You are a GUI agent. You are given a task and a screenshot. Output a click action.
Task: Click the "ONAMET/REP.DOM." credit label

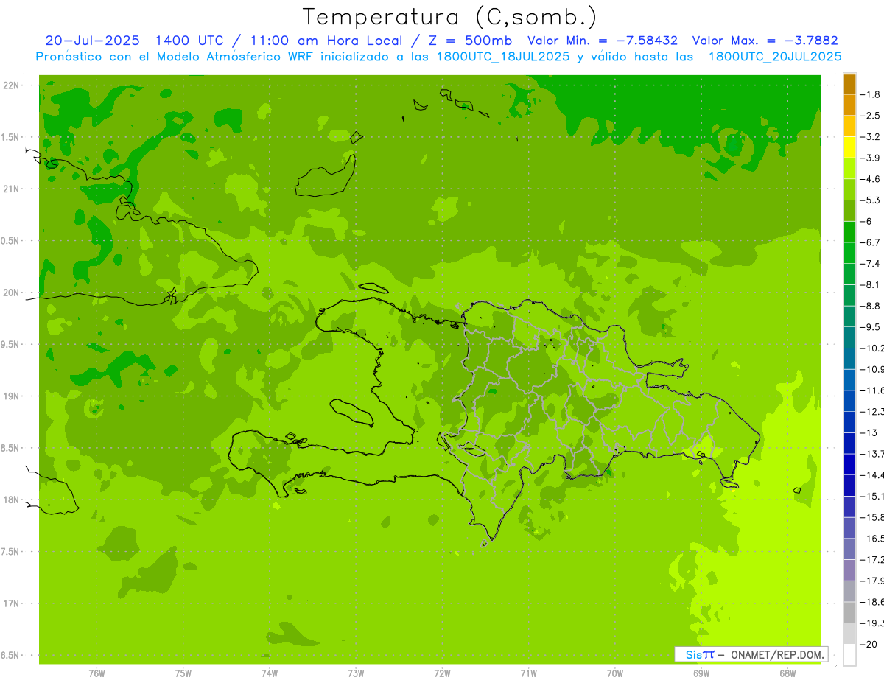click(777, 654)
